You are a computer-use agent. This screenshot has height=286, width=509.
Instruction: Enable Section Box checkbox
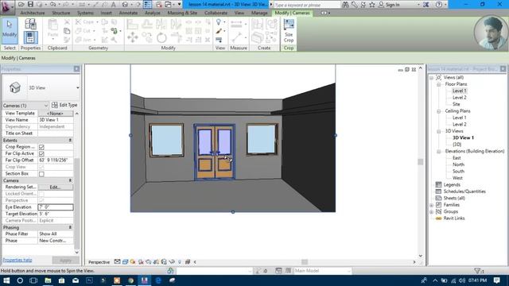41,174
